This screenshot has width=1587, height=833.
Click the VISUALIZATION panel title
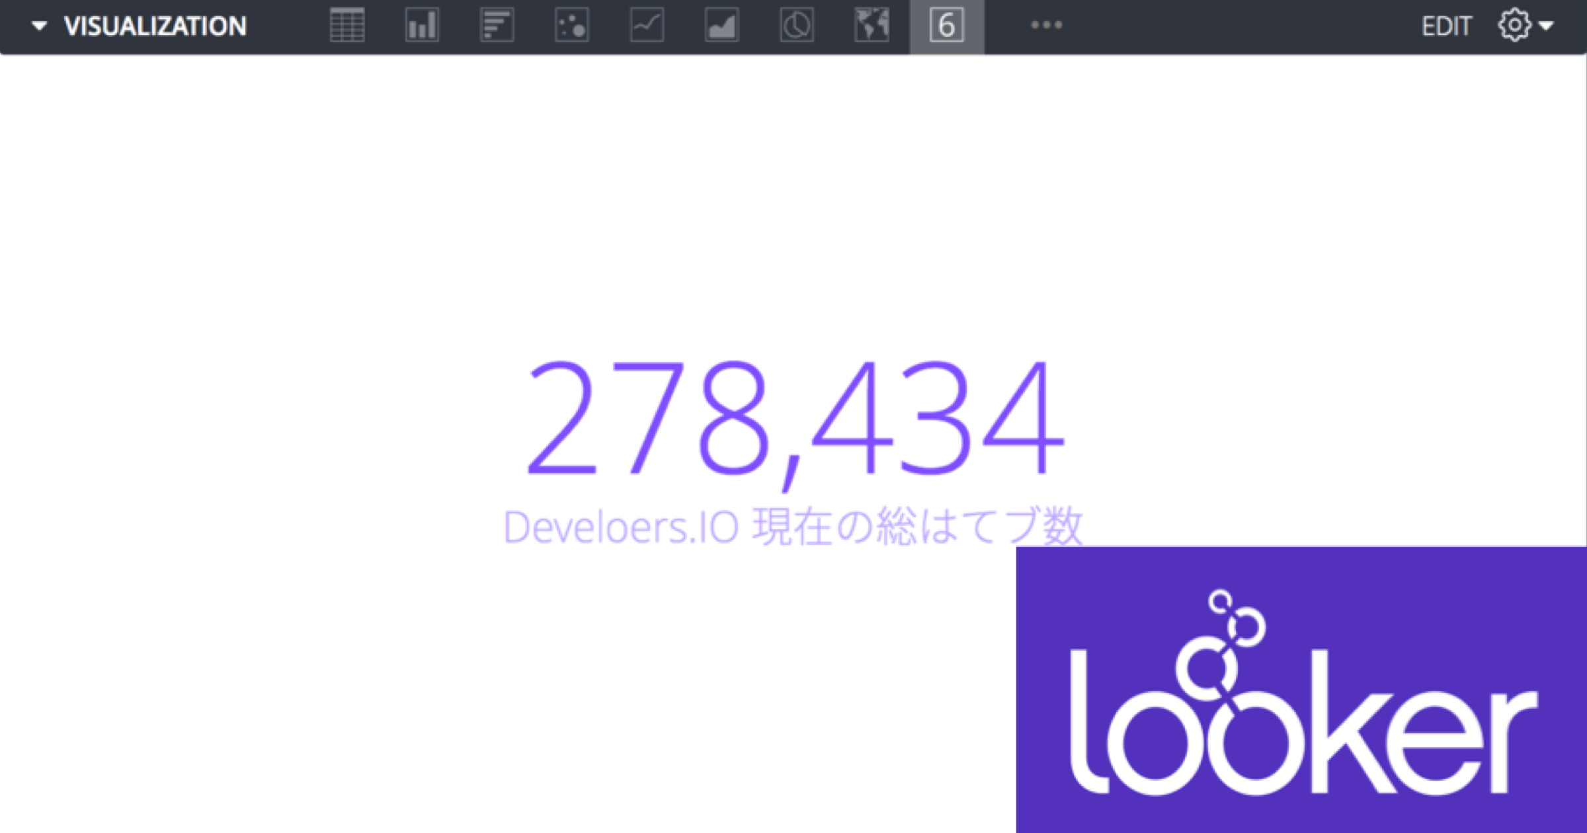[x=155, y=26]
